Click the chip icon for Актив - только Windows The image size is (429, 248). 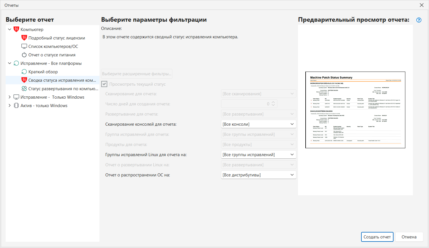pos(16,105)
